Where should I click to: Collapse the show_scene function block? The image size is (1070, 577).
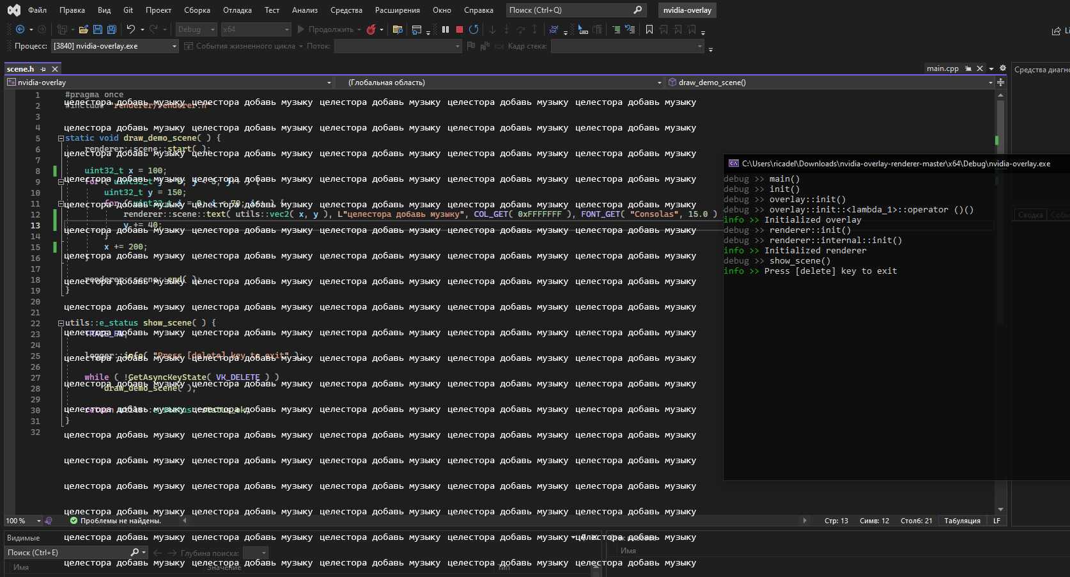(61, 323)
